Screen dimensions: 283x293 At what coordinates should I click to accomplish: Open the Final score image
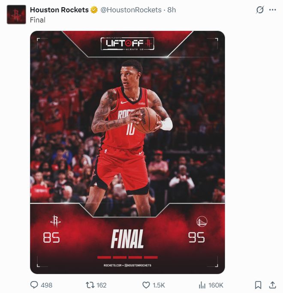[127, 152]
